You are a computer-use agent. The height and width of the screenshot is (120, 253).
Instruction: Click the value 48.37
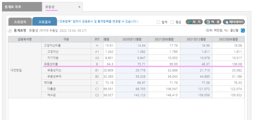pos(206,64)
